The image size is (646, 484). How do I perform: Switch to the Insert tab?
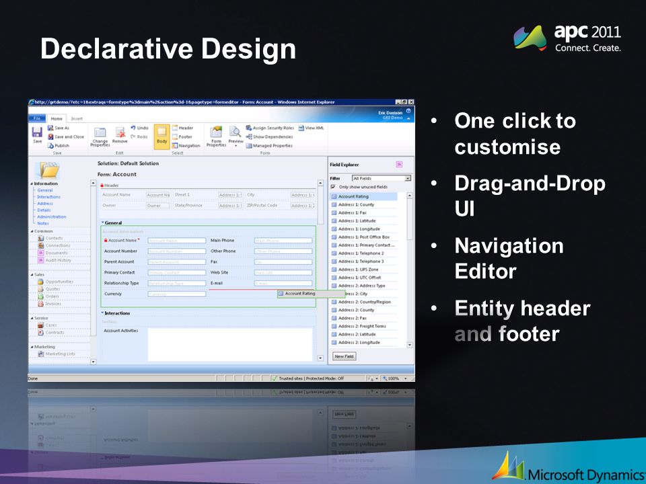click(x=77, y=118)
